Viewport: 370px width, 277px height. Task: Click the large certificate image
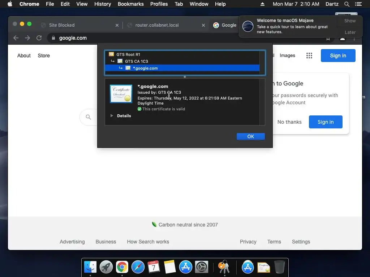121,94
